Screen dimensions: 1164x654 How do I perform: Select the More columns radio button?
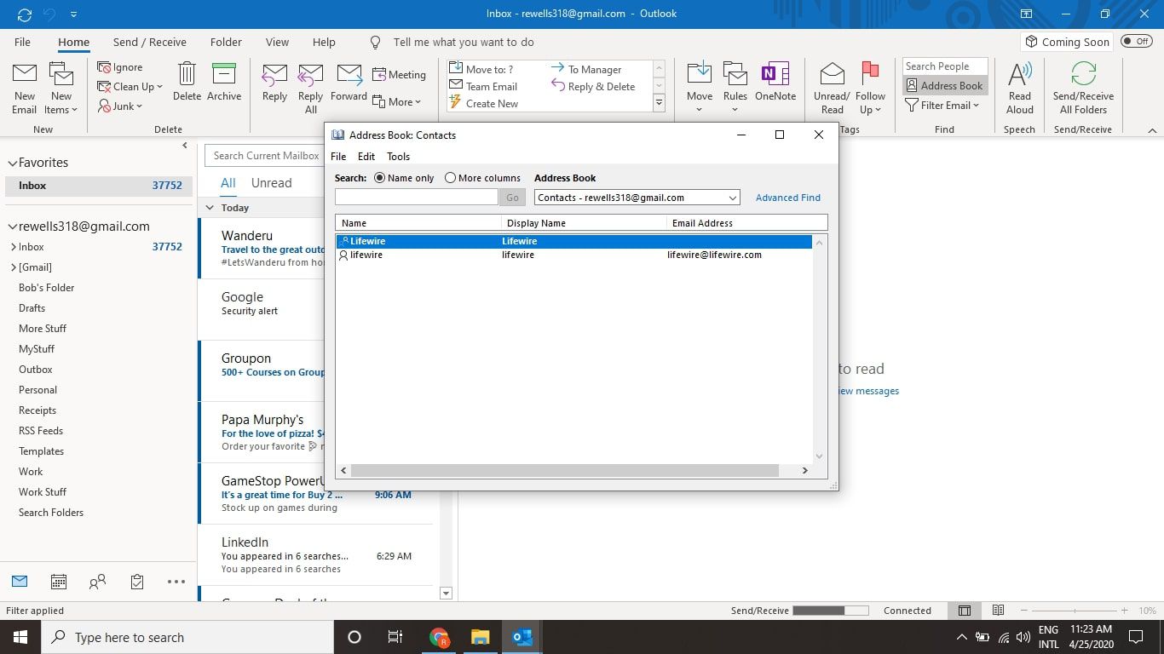pos(450,178)
